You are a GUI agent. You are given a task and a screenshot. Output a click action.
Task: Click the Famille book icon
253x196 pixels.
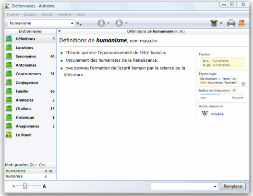pos(9,92)
